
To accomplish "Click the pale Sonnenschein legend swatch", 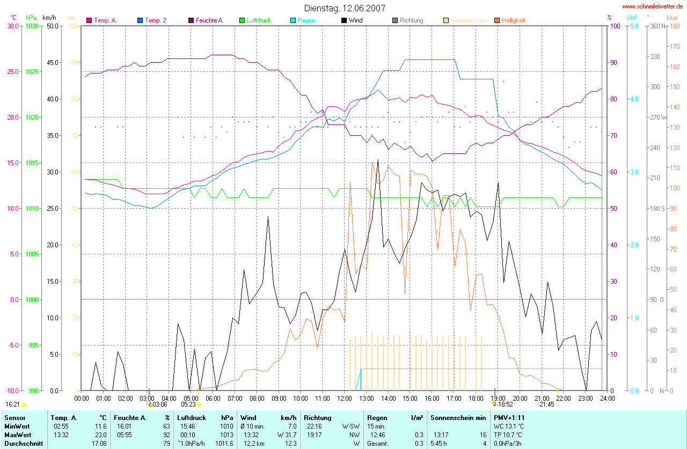I will point(446,20).
